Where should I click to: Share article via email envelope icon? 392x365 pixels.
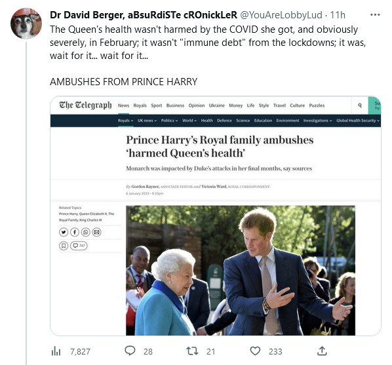point(96,232)
